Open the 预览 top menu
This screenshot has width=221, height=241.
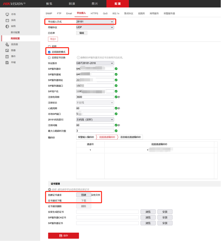(x=49, y=4)
